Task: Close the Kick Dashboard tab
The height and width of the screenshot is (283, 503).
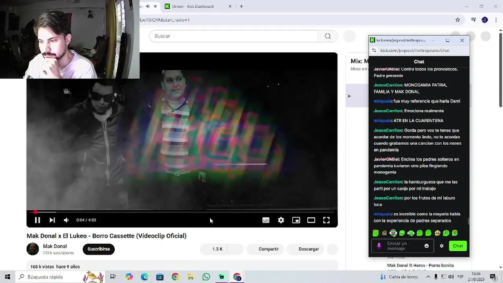Action: click(x=230, y=6)
